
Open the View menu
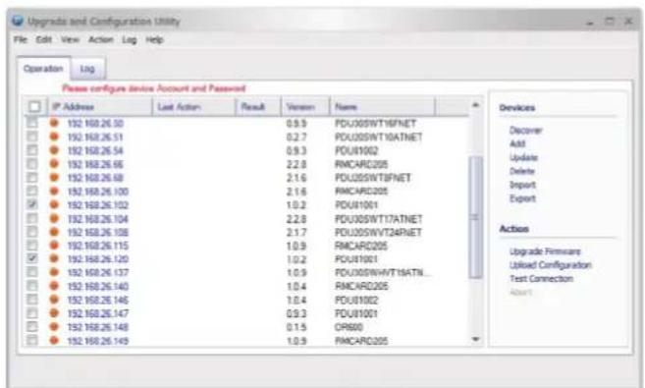[x=70, y=39]
